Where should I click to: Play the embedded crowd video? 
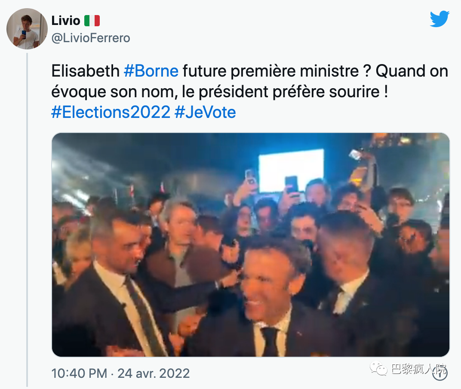(x=250, y=244)
